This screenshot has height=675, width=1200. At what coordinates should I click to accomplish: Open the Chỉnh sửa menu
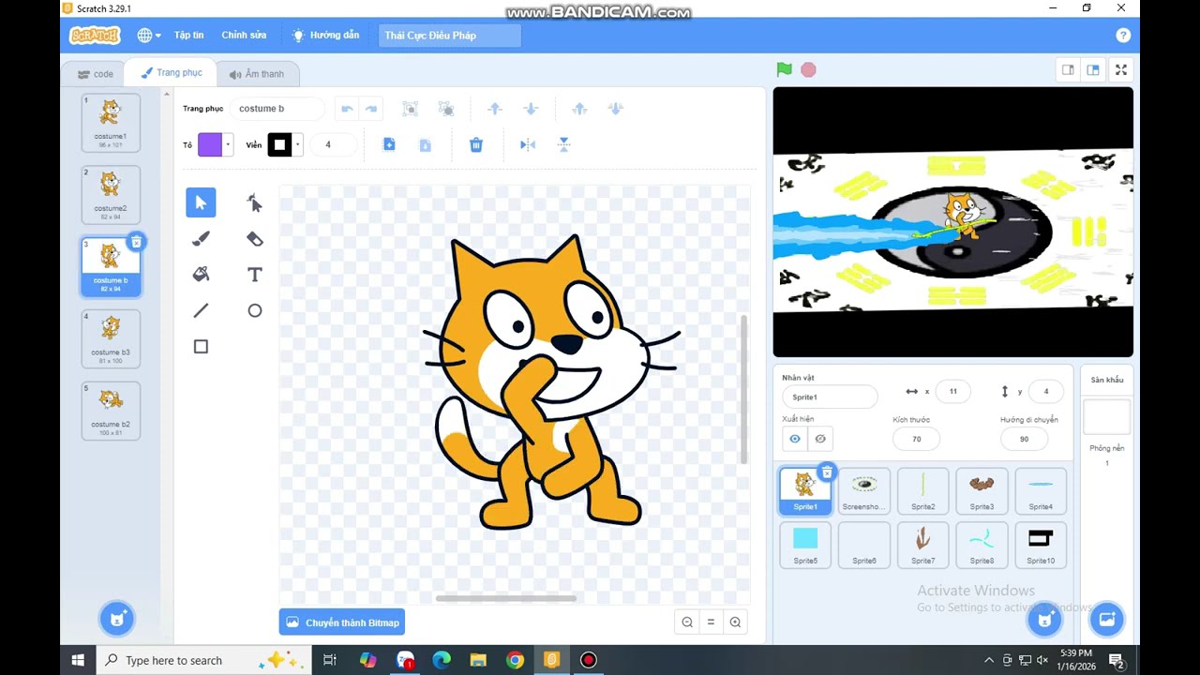click(x=244, y=36)
